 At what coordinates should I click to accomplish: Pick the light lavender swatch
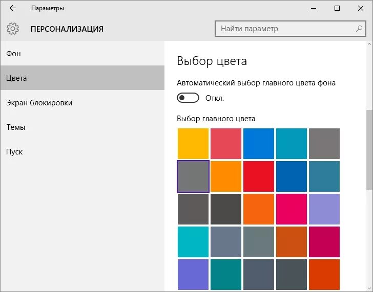point(324,209)
